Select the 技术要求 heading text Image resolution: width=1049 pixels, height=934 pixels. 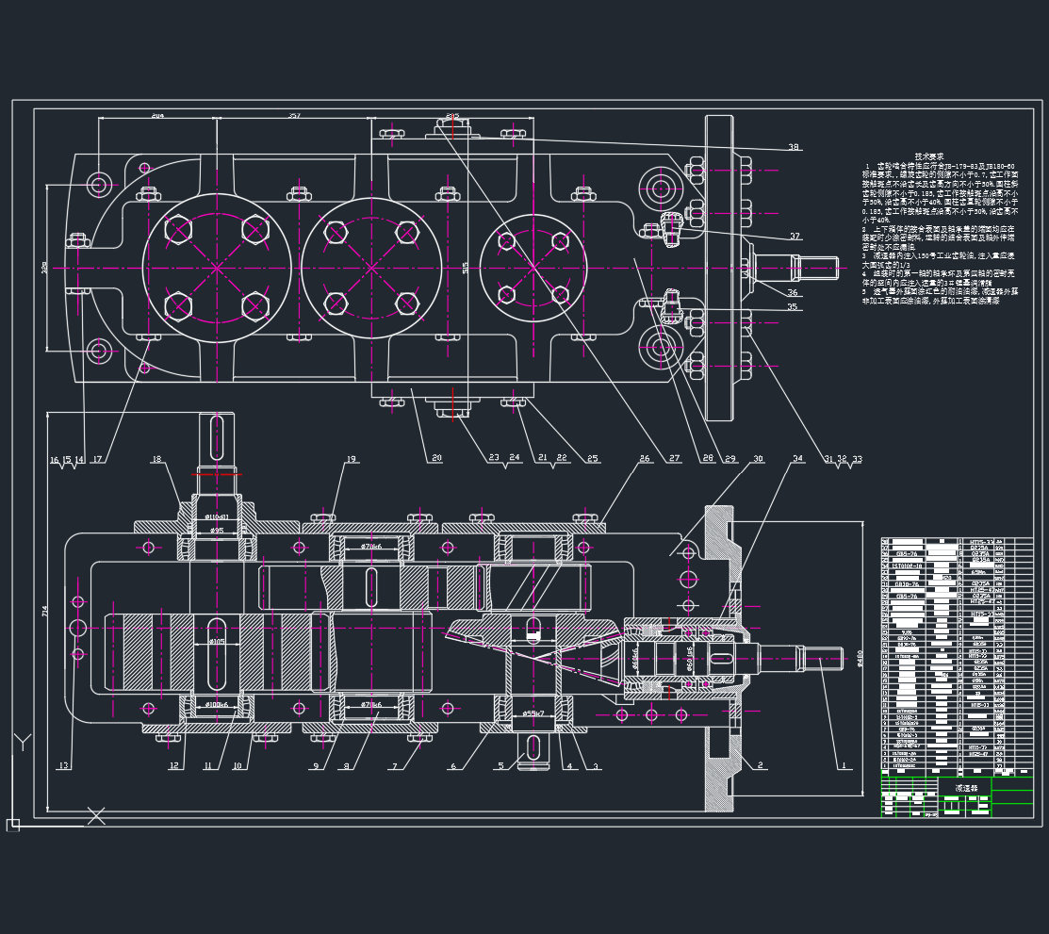[929, 156]
